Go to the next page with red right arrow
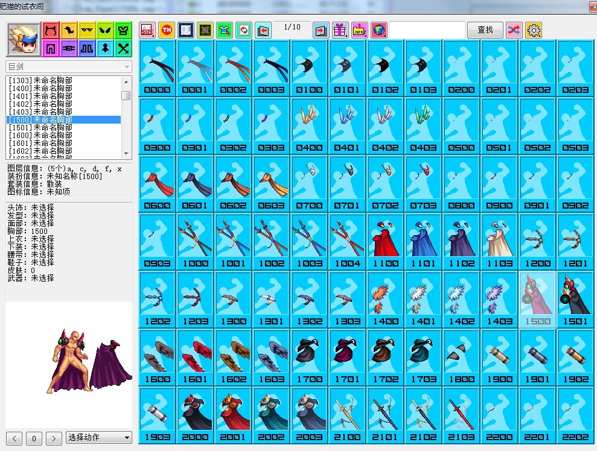 [321, 30]
